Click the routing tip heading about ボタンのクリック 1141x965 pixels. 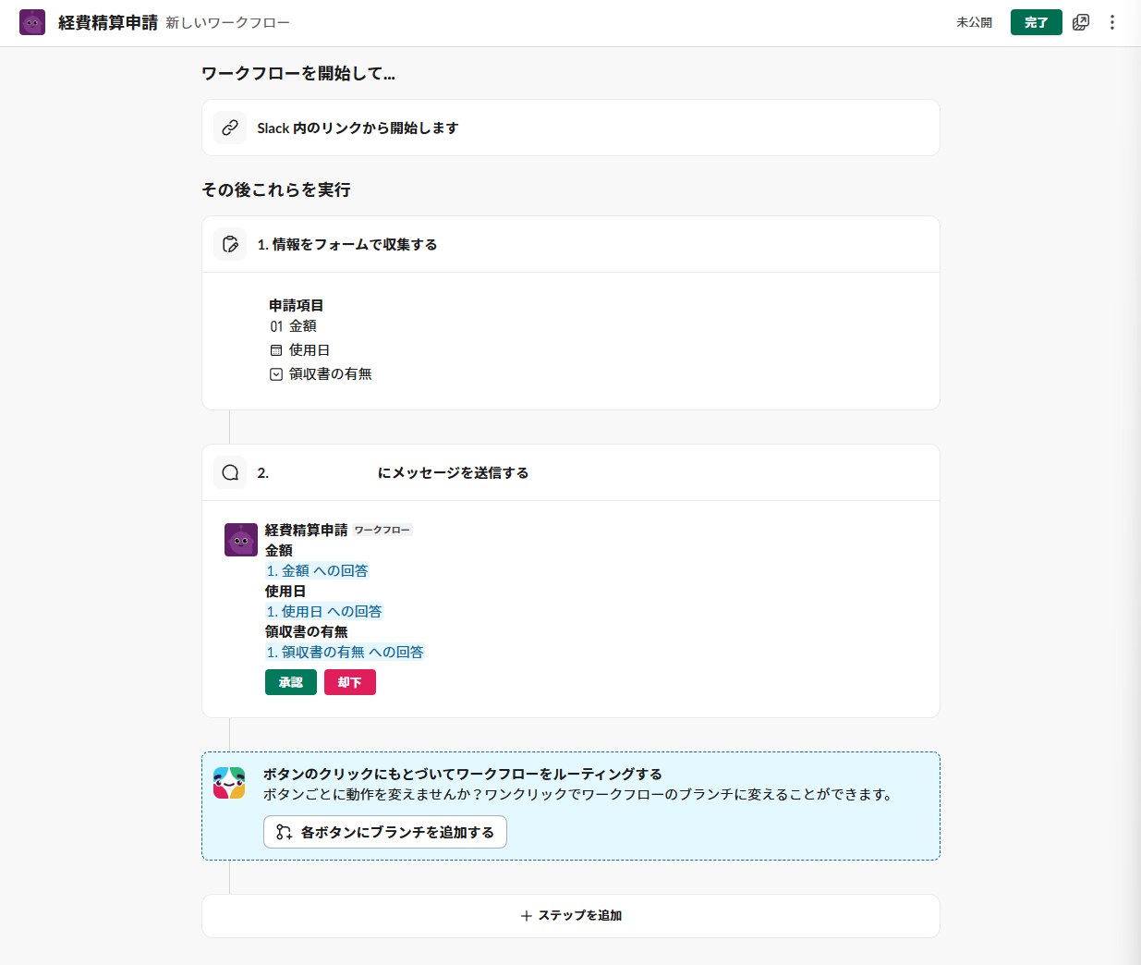click(463, 774)
